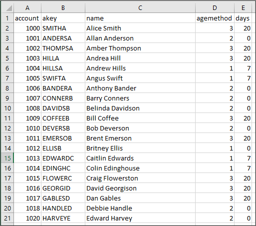Select the Edward Harvey cell
This screenshot has height=226, width=256.
[x=140, y=218]
